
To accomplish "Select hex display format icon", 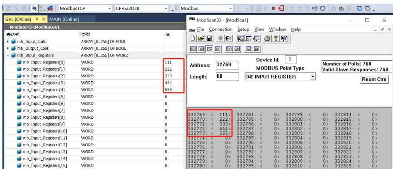I will 217,49.
